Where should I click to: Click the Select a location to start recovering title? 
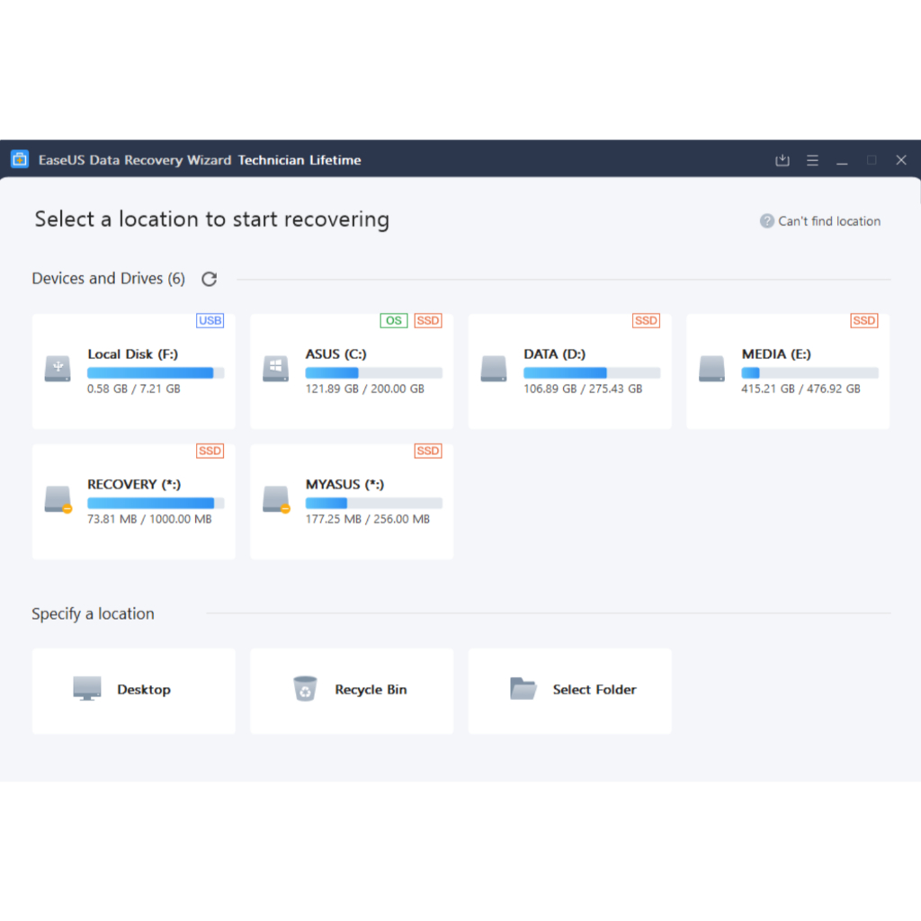coord(211,219)
